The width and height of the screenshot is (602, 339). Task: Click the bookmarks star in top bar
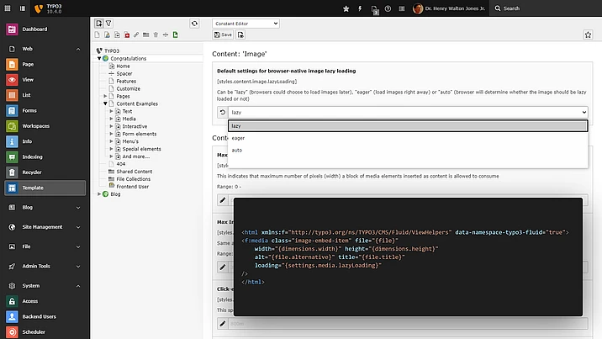pyautogui.click(x=346, y=8)
